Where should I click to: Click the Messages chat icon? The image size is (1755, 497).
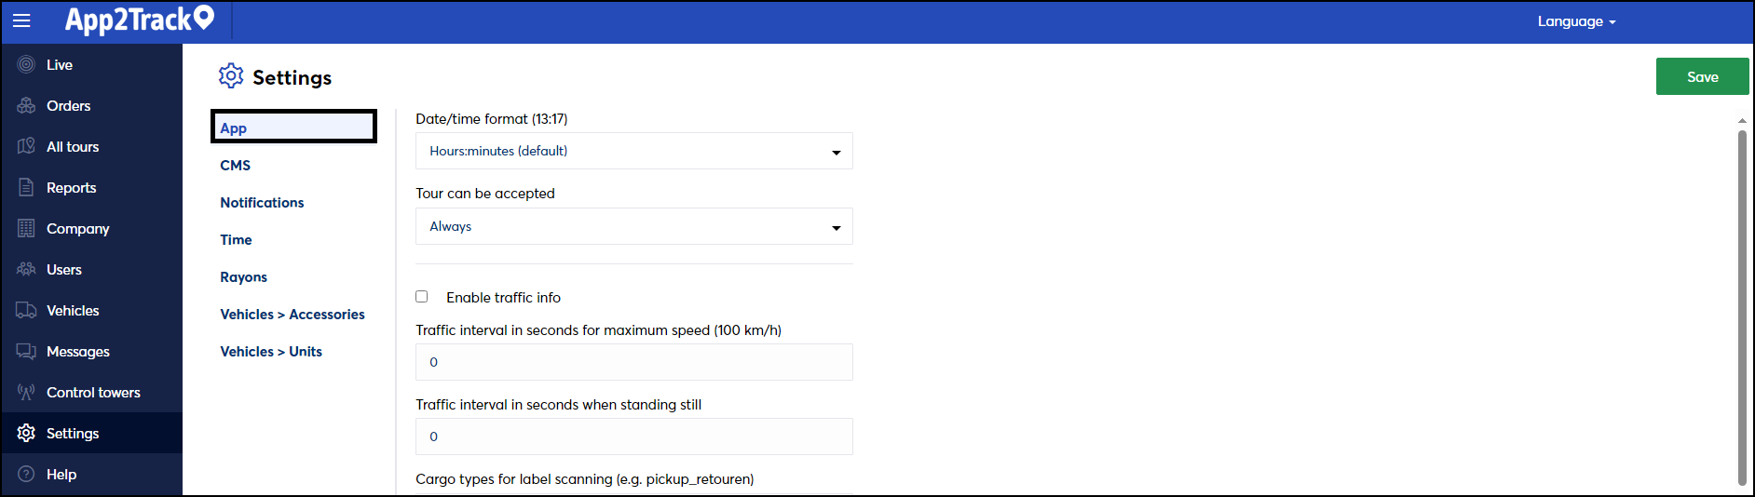(26, 351)
